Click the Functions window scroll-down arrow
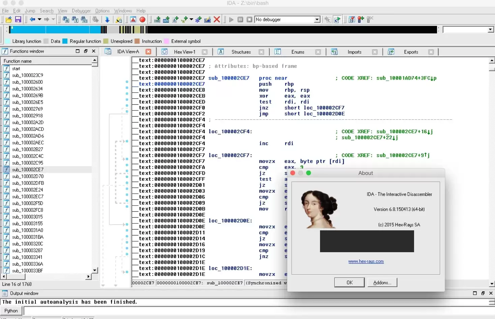495x319 pixels. coord(95,270)
